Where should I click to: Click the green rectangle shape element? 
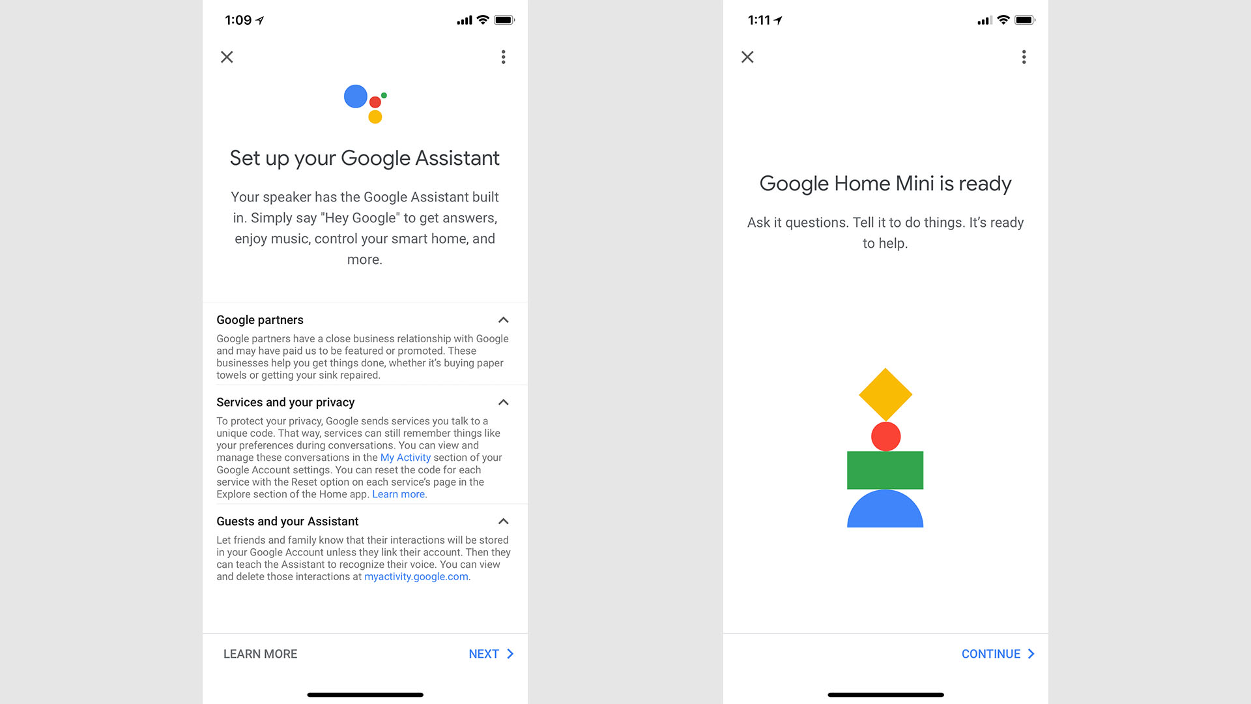tap(885, 470)
